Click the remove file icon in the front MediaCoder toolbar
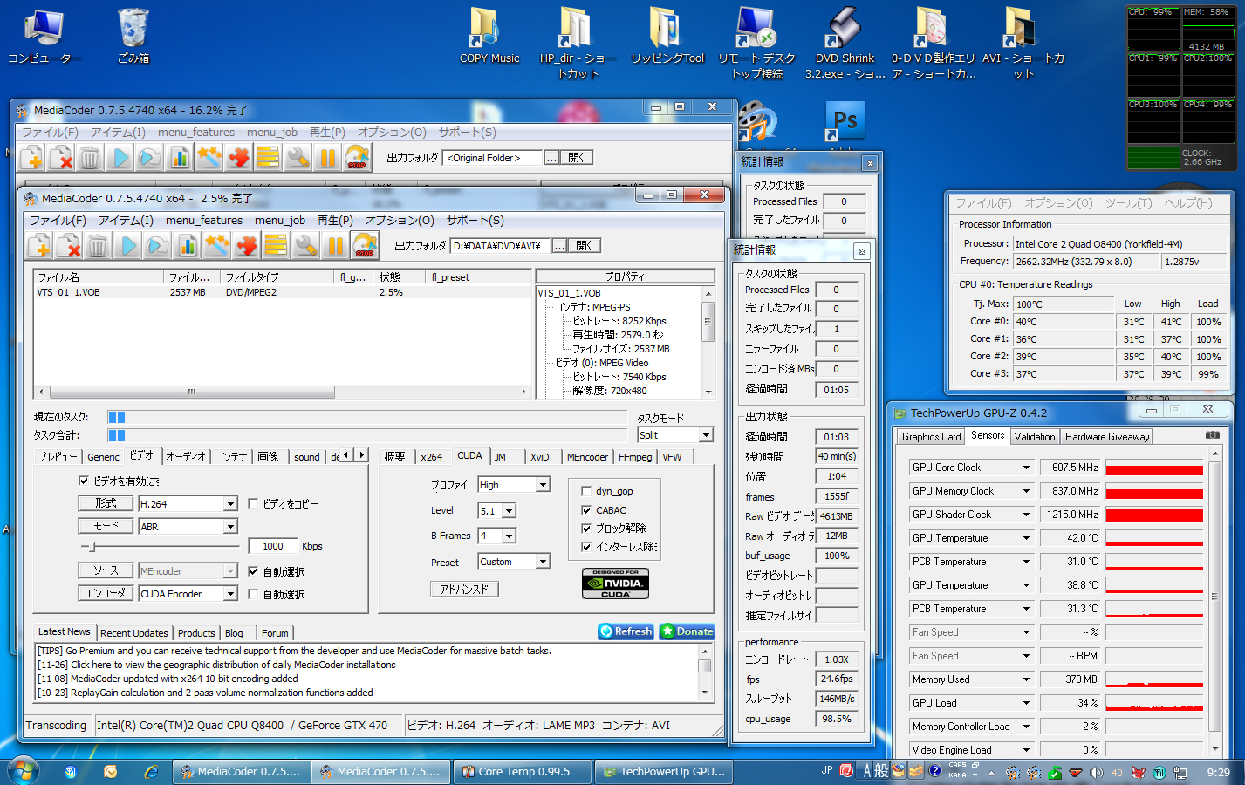Viewport: 1245px width, 785px height. (x=69, y=246)
